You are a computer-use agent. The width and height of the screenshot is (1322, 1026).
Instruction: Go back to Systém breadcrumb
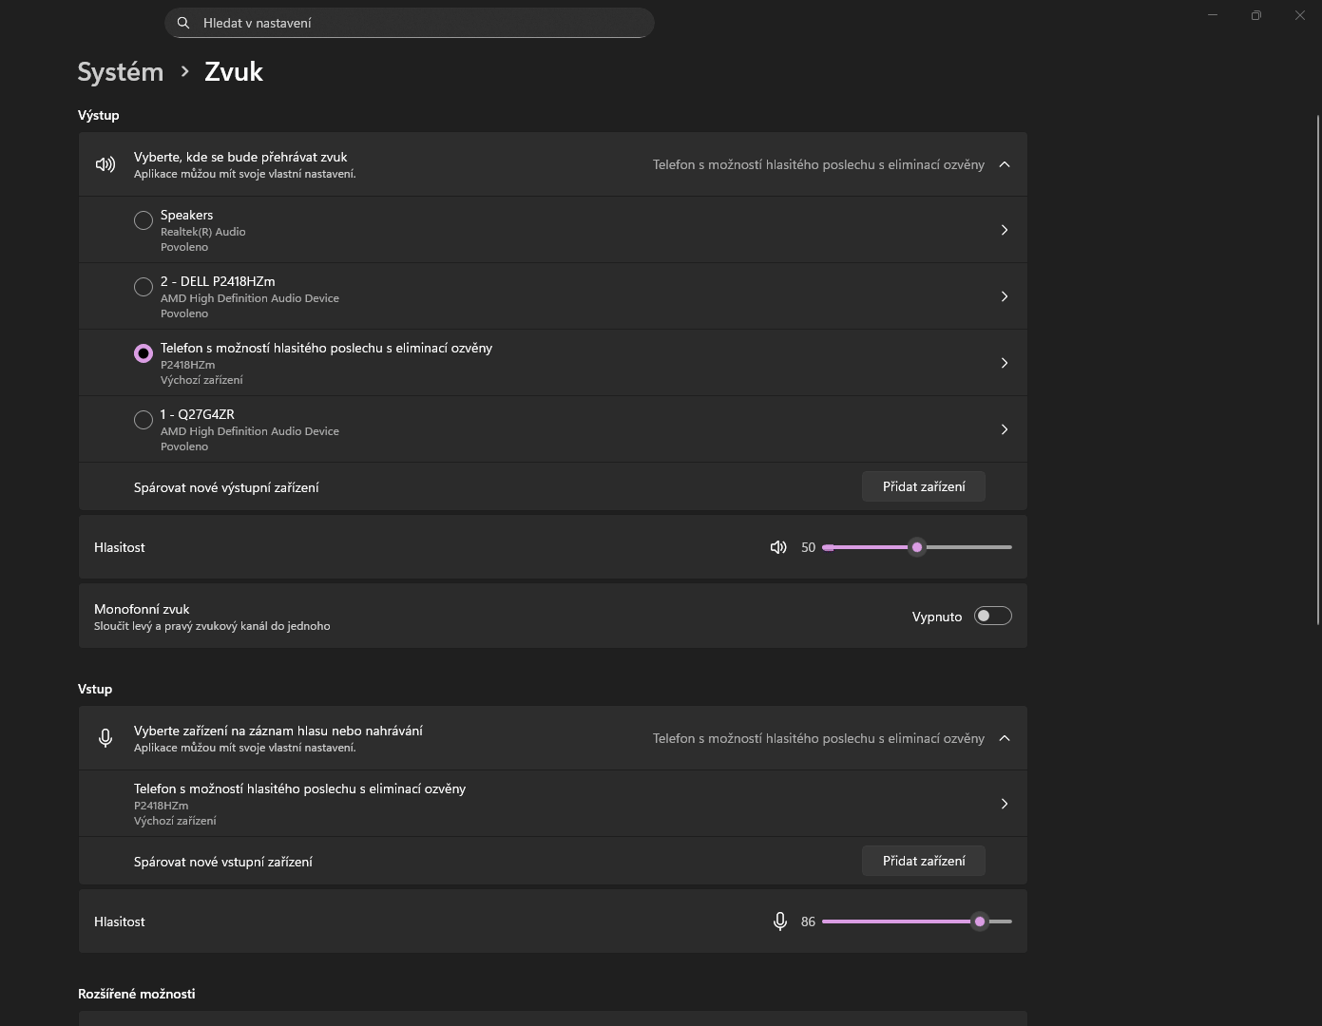(x=121, y=72)
